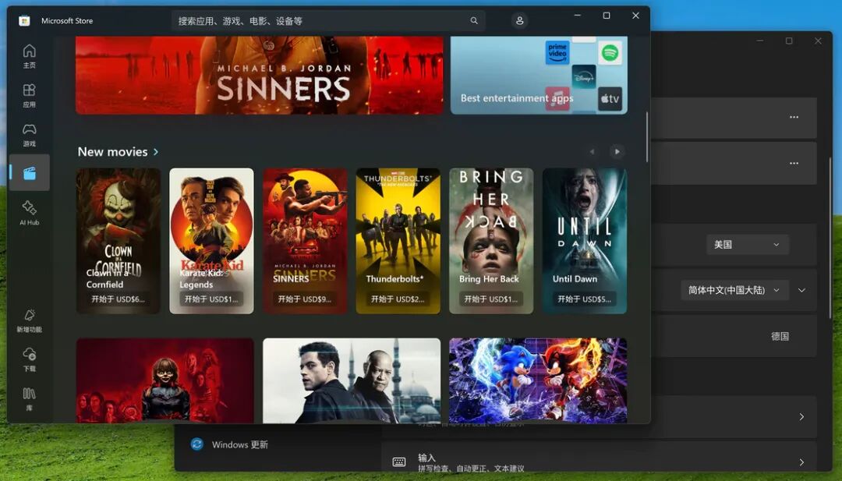Viewport: 842px width, 481px height.
Task: Click the Windows Update icon in Settings
Action: (197, 444)
